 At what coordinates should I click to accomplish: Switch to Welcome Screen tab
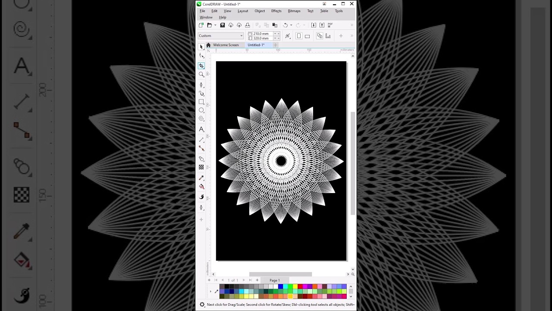pyautogui.click(x=226, y=45)
